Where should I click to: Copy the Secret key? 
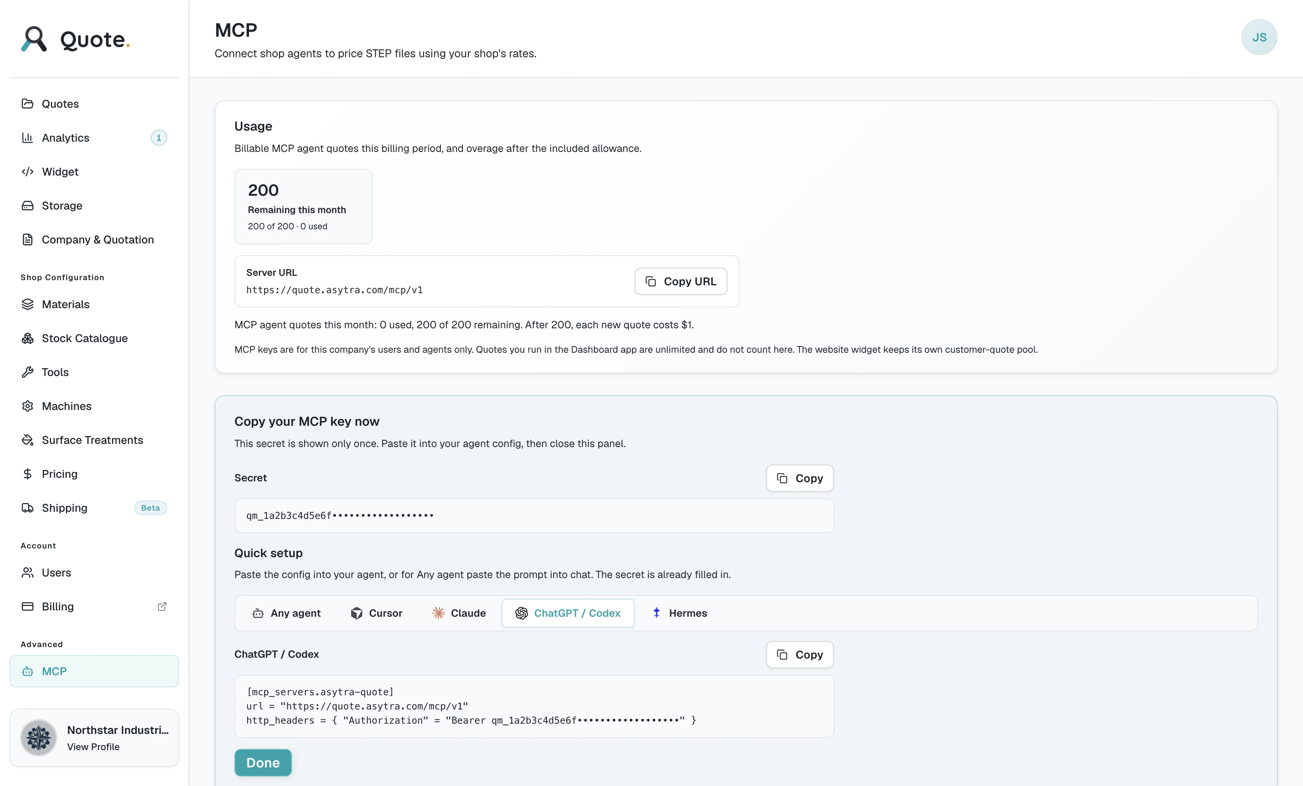click(x=799, y=478)
